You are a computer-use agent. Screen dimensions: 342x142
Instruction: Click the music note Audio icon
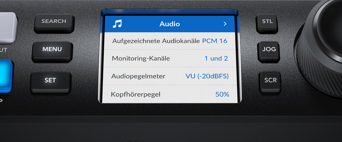coord(117,24)
